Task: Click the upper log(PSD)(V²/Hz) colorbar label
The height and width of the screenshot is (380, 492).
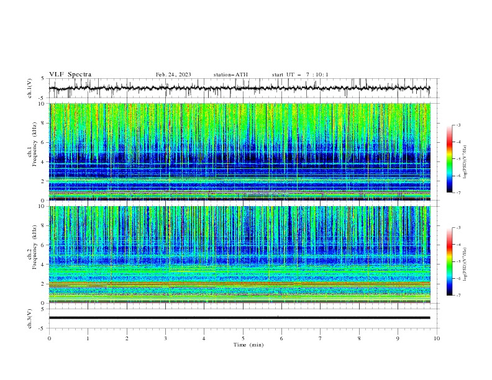Action: 465,162
